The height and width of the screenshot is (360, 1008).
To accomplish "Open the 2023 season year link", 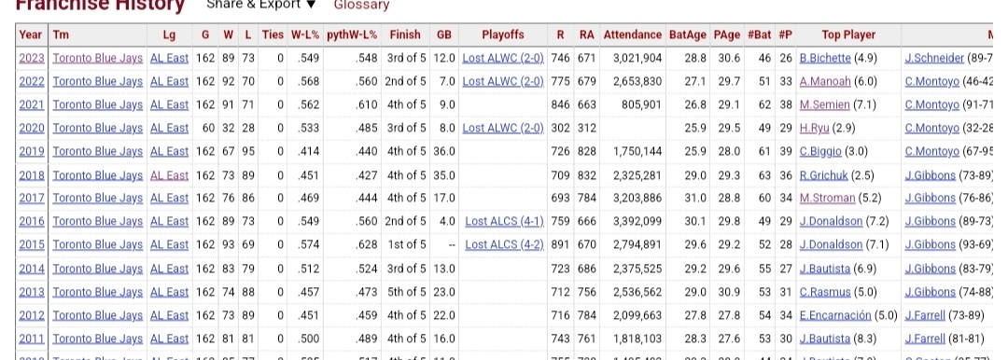I will (x=32, y=58).
